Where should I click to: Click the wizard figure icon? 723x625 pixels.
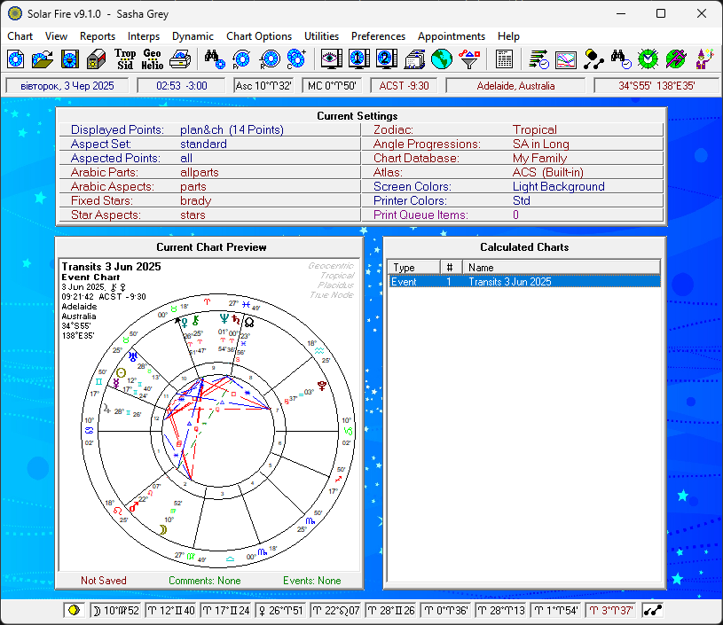point(704,59)
